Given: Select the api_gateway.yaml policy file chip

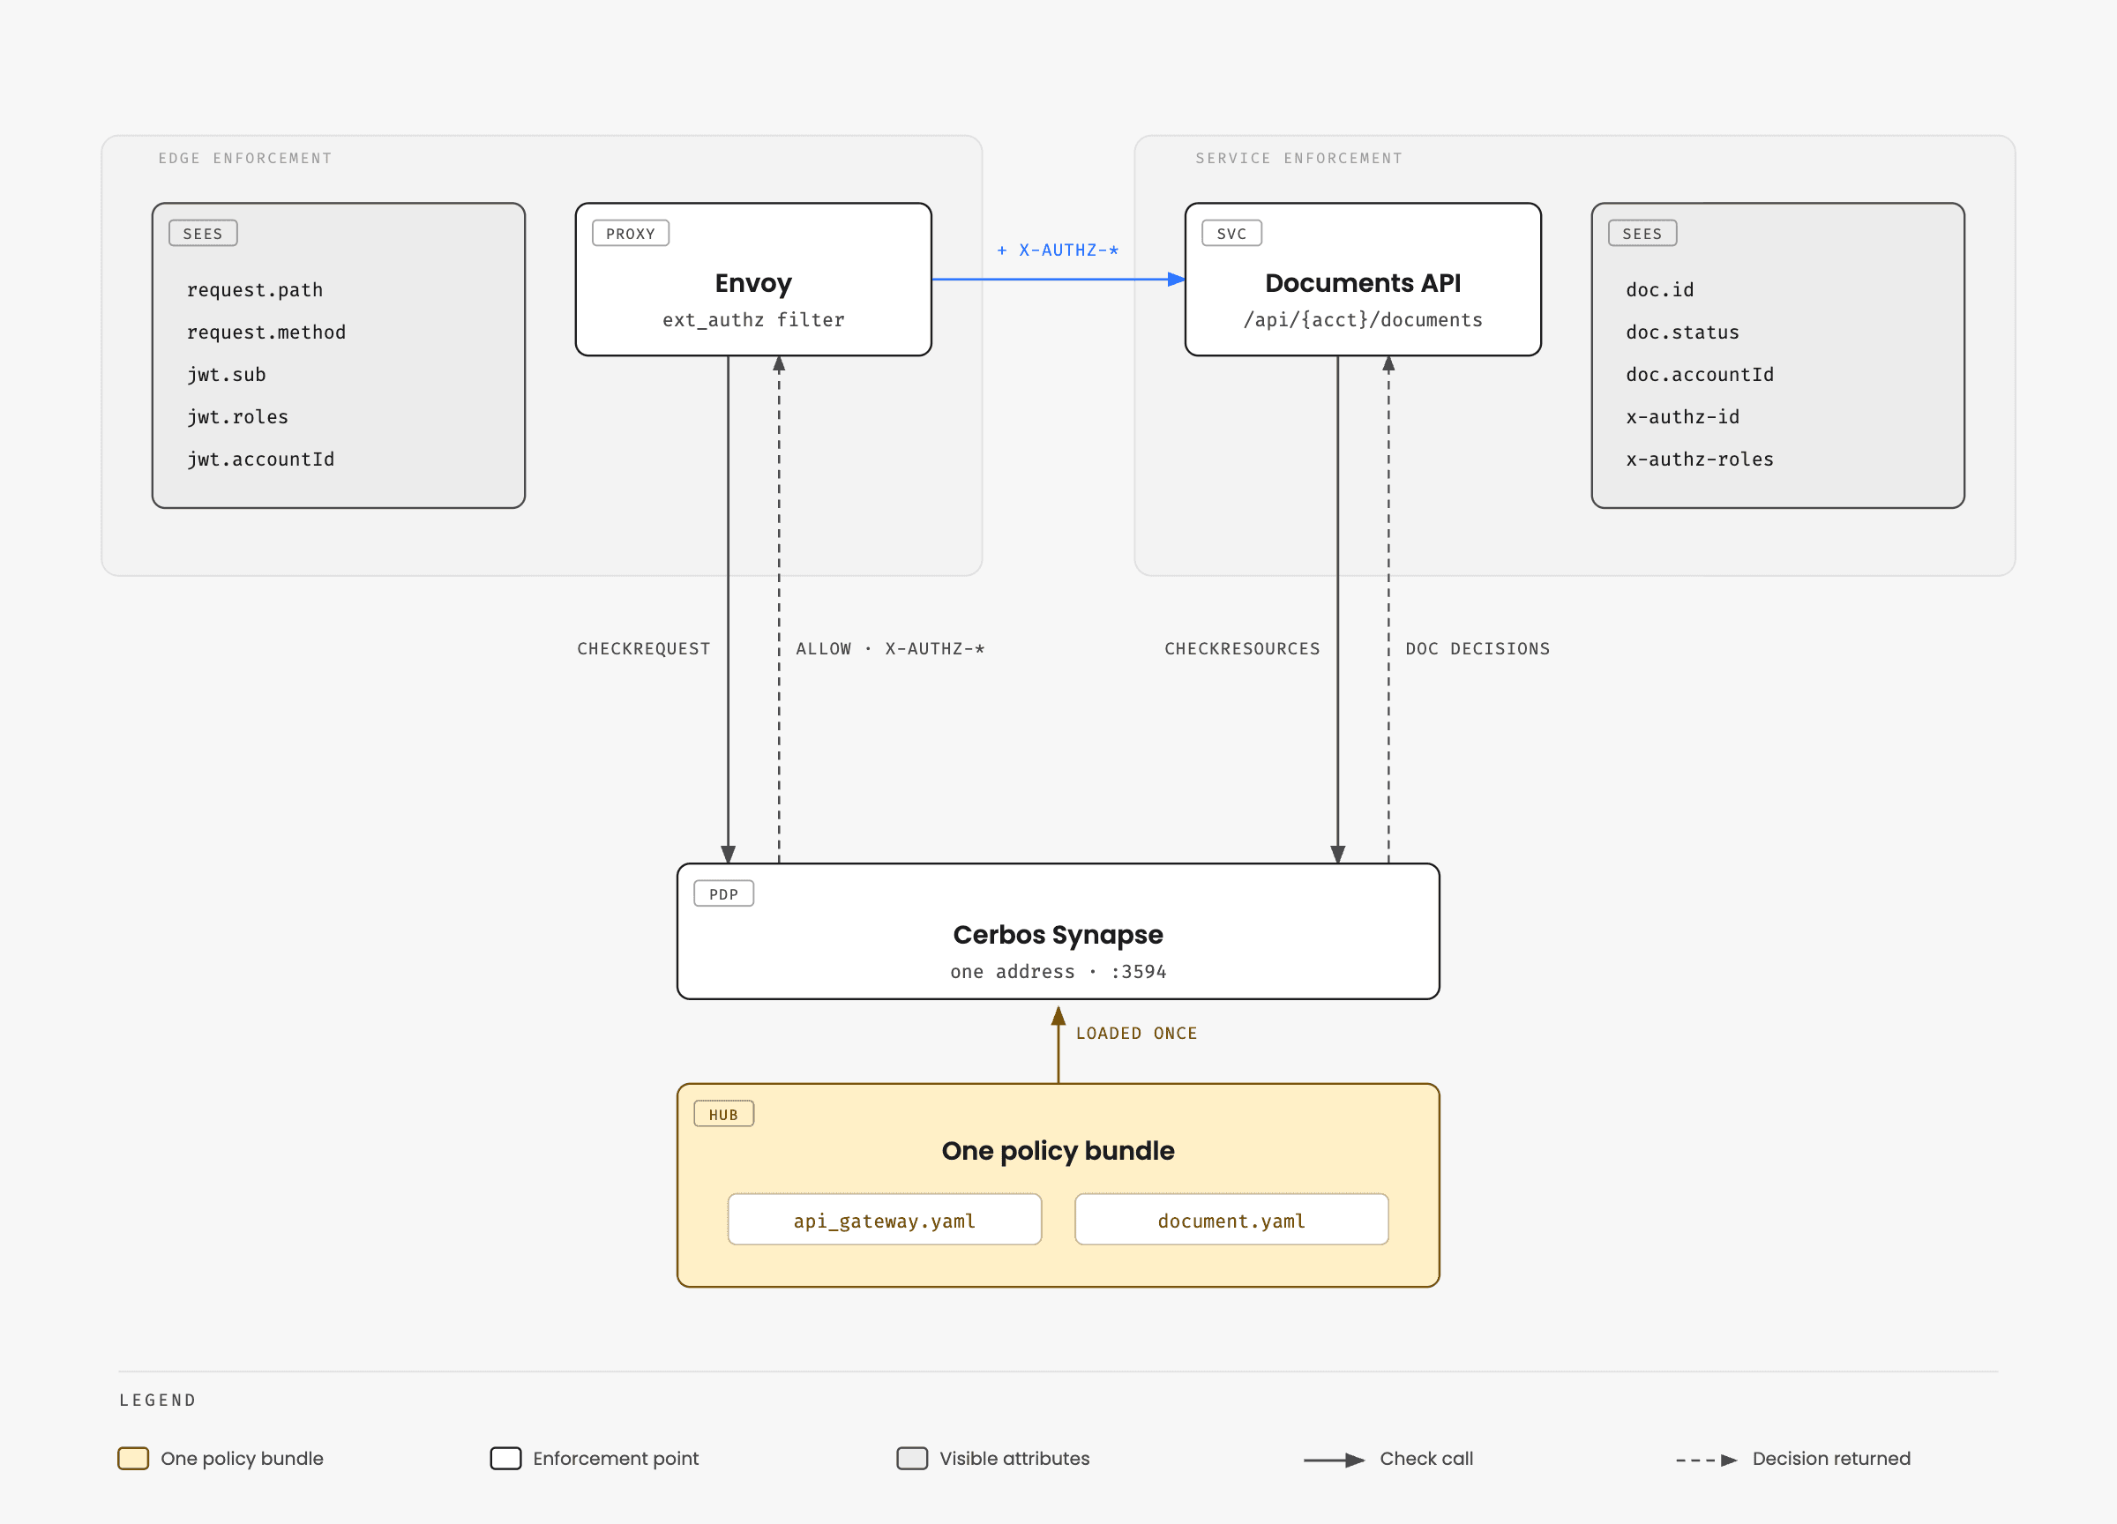Looking at the screenshot, I should [x=885, y=1220].
